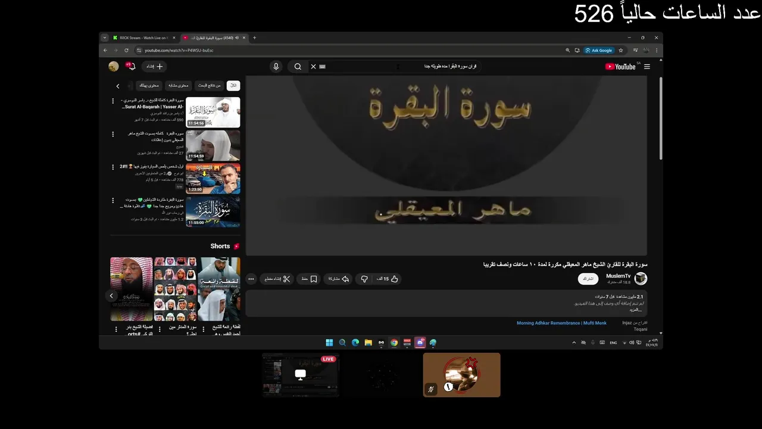Run search with the magnifier icon
Screen dimensions: 762x429
pos(298,67)
